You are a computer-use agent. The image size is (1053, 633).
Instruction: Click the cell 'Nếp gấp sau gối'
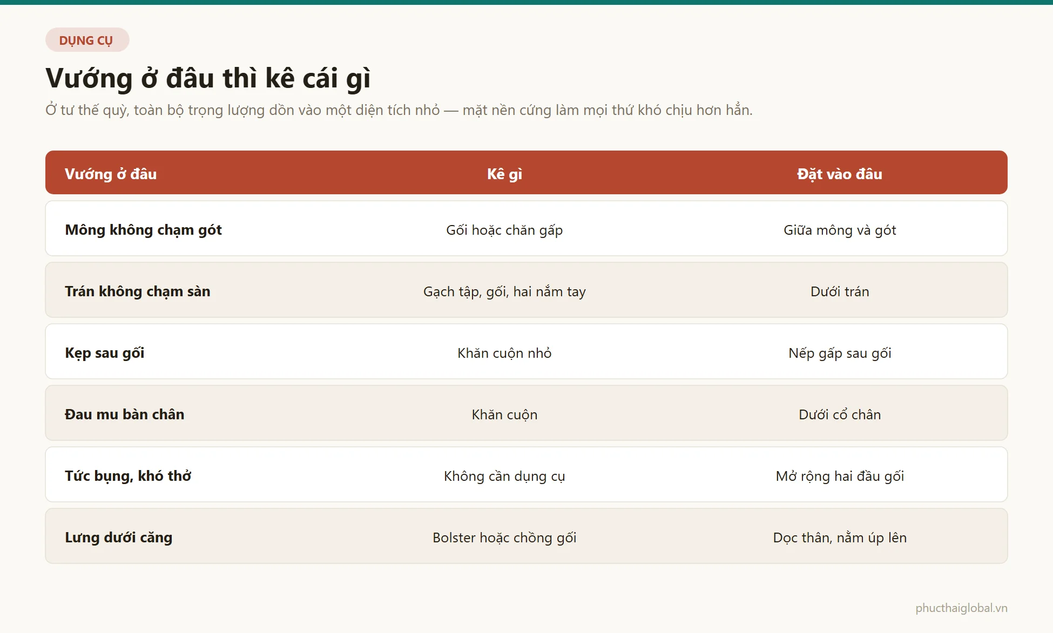pyautogui.click(x=840, y=353)
